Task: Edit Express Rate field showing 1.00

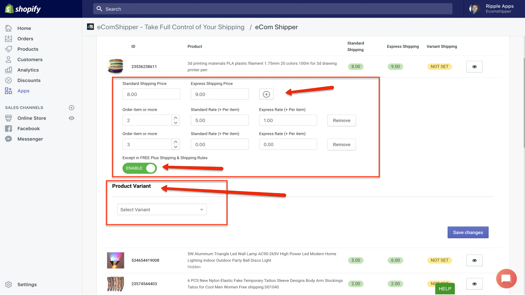Action: (x=288, y=120)
